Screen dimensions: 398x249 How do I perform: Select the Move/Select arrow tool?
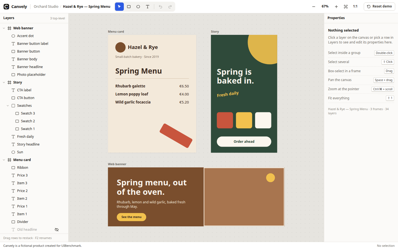(x=119, y=7)
